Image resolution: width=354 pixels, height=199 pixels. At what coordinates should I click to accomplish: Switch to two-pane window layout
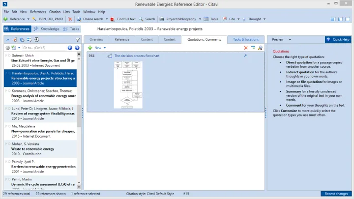[340, 19]
